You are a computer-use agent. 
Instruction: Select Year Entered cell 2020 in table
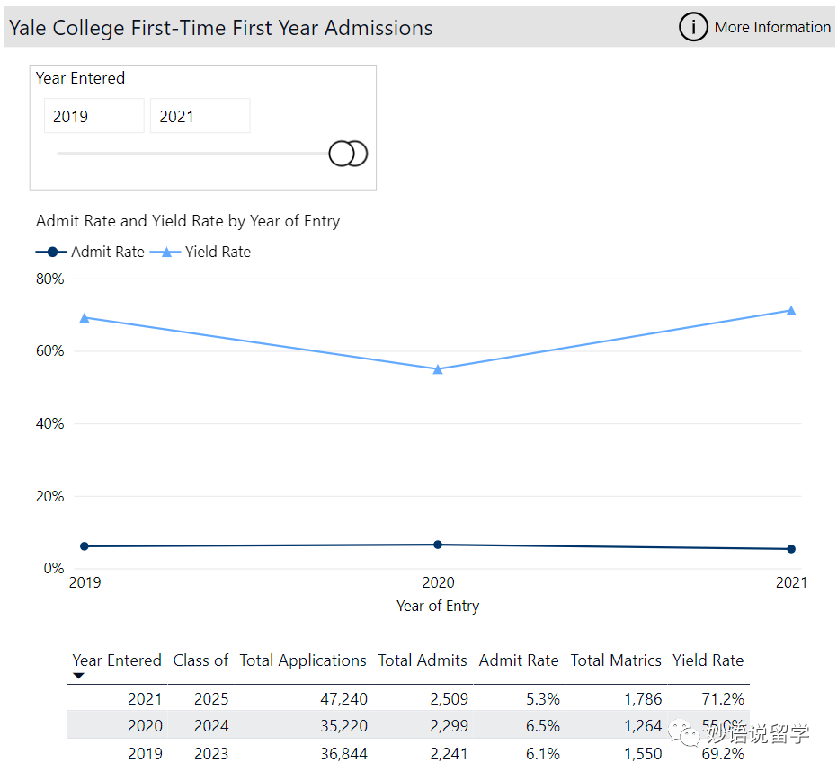point(145,726)
